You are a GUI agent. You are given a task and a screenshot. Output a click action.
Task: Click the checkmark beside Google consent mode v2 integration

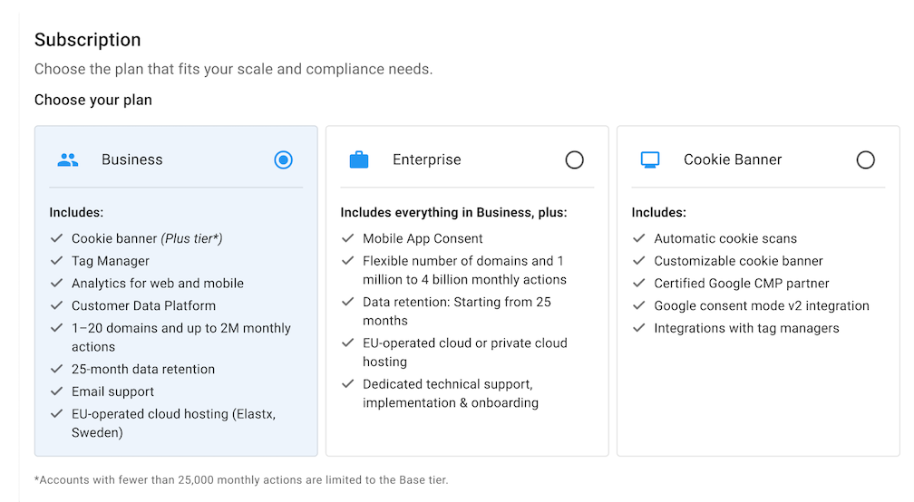click(x=639, y=305)
